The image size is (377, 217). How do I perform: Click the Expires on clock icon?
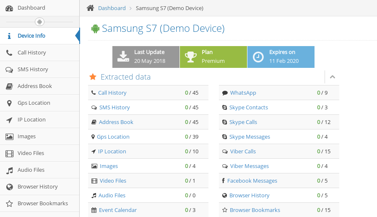point(258,57)
